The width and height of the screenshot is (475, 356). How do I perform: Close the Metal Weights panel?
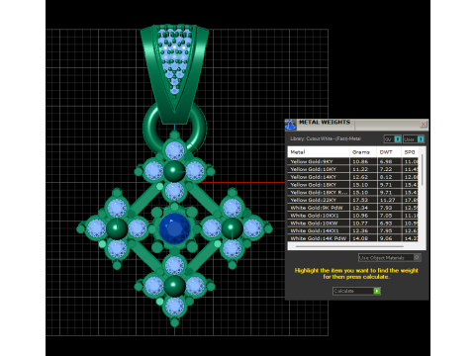pos(424,125)
